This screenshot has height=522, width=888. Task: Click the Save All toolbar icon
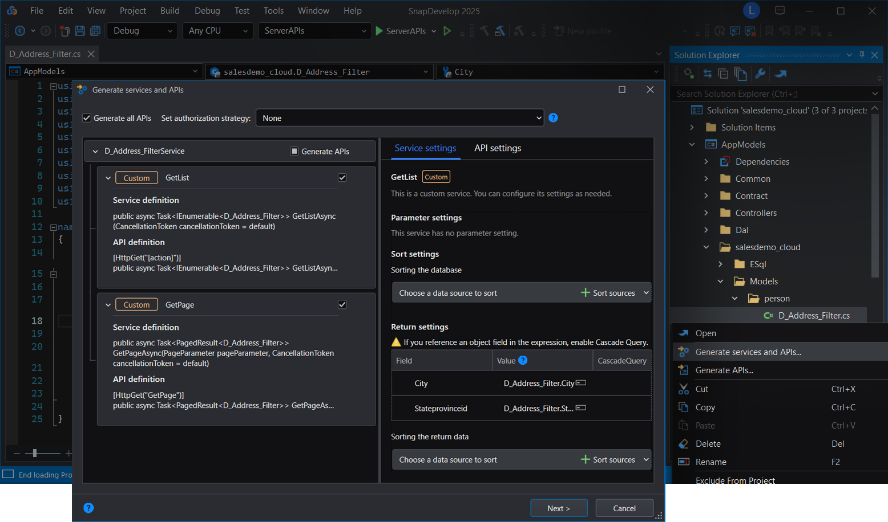95,31
